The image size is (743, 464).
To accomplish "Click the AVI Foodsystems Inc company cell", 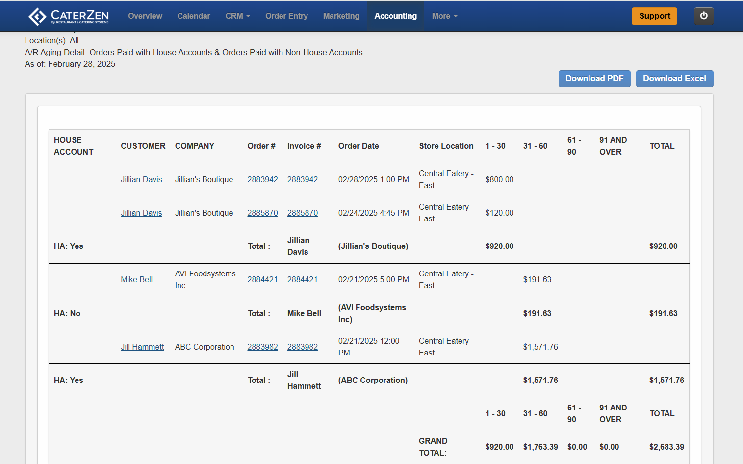I will tap(205, 280).
